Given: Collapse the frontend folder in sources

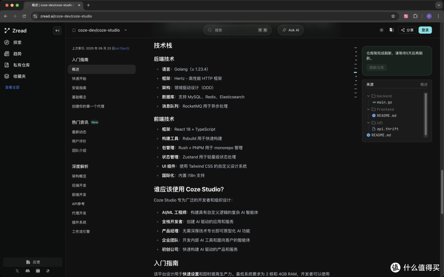Looking at the screenshot, I should [368, 109].
